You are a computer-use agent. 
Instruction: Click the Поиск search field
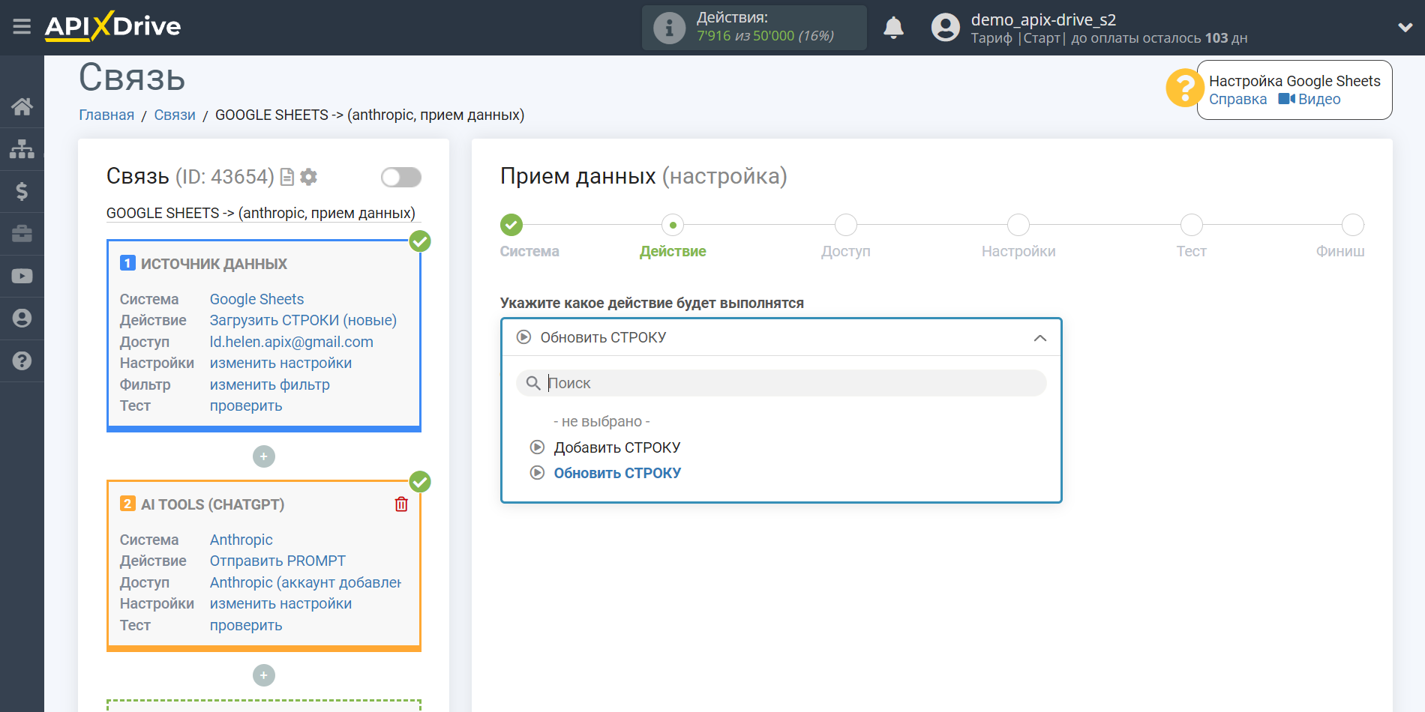[781, 383]
